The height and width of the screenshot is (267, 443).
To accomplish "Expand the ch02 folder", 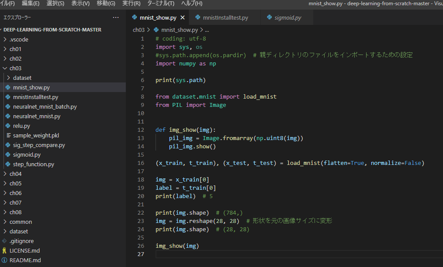I will tap(5, 58).
